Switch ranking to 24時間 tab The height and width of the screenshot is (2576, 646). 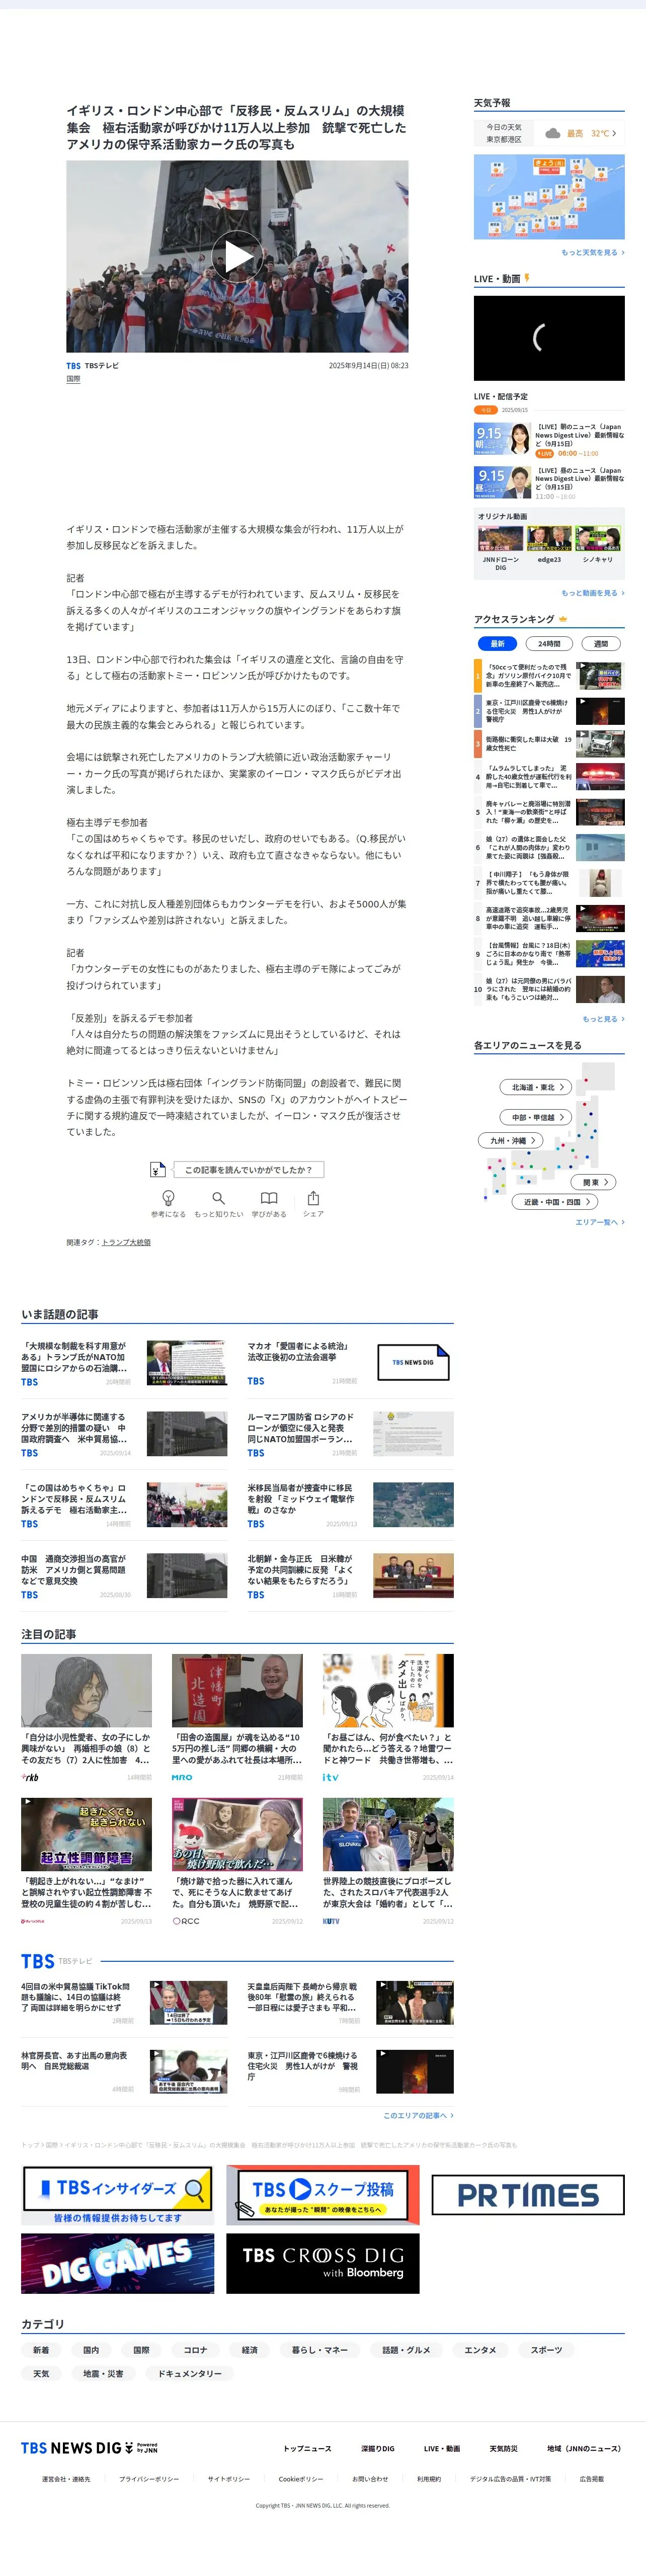tap(549, 644)
